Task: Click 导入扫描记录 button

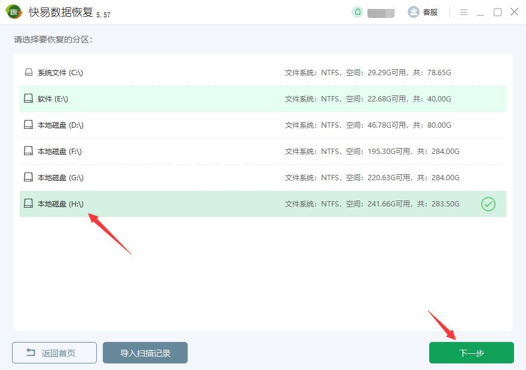Action: (145, 353)
